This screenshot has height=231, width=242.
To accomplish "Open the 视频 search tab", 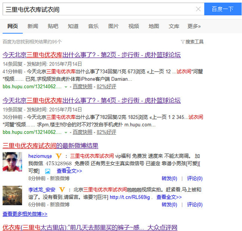I will [x=134, y=26].
